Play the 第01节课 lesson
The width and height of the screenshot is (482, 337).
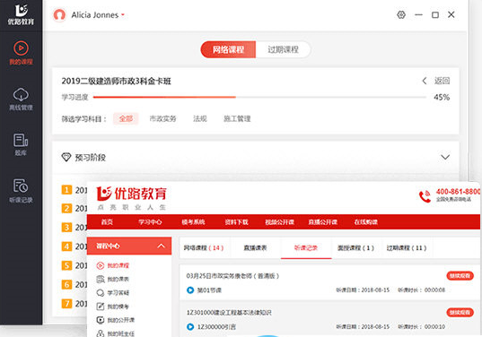coord(190,290)
